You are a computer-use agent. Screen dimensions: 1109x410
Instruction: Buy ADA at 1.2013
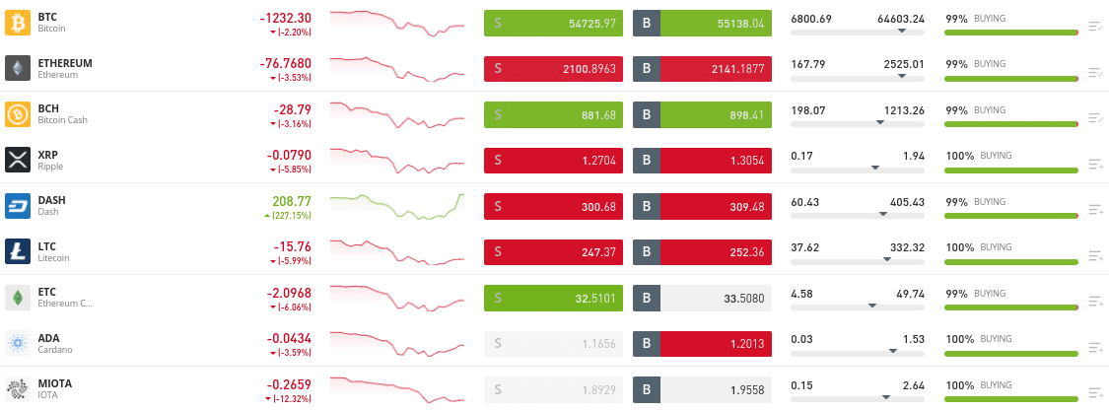point(702,343)
